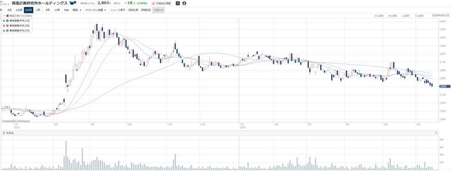The width and height of the screenshot is (451, 171).
Task: Click open price value O 2,838
Action: pyautogui.click(x=379, y=16)
